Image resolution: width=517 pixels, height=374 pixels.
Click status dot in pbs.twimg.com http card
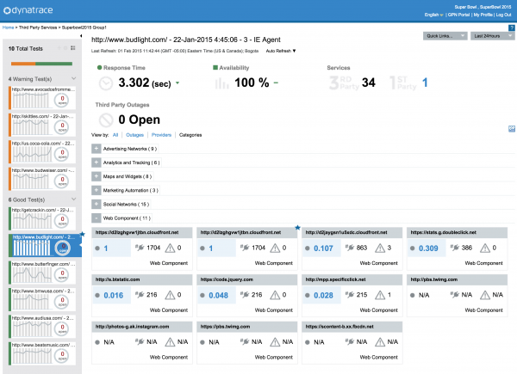412,296
